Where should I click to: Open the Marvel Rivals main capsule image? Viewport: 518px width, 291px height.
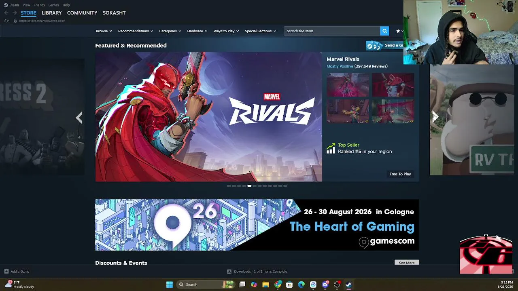[x=208, y=117]
